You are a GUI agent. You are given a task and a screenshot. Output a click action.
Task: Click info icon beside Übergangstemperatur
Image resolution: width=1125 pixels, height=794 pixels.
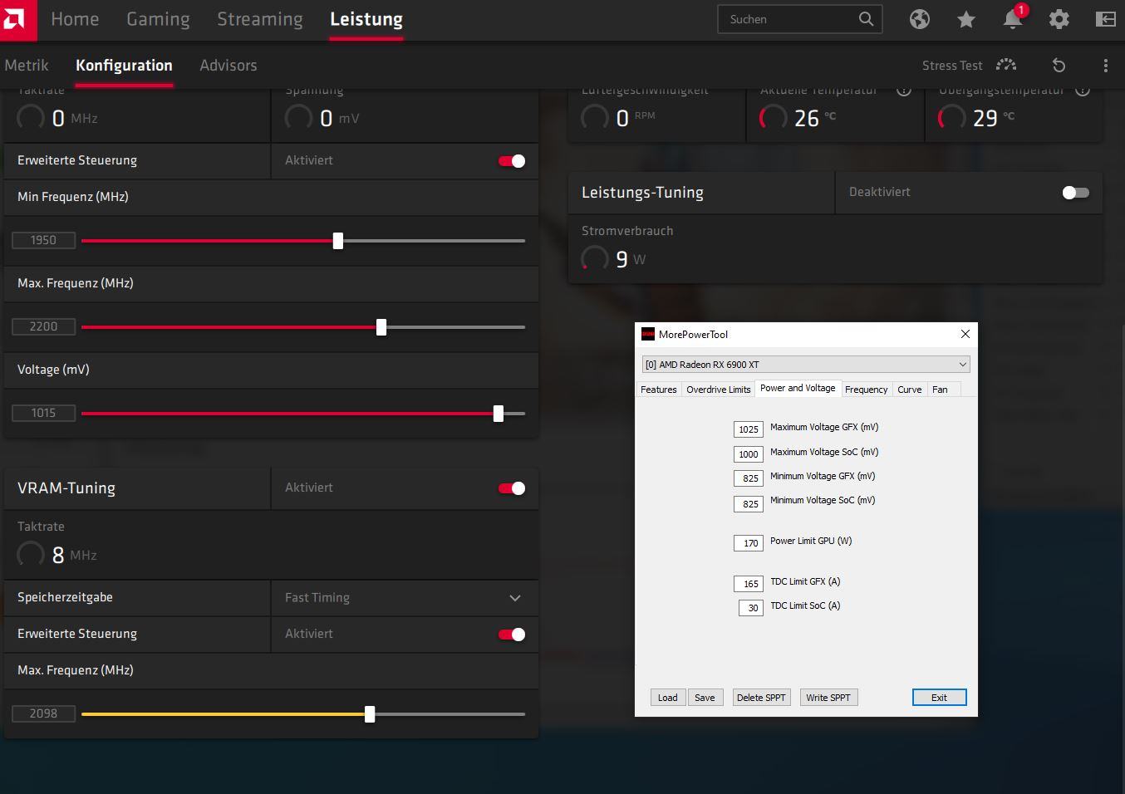(1083, 91)
